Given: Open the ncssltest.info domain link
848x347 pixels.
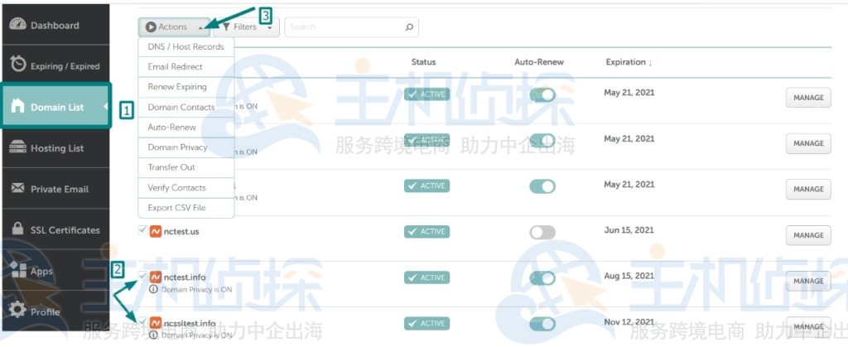Looking at the screenshot, I should pos(190,323).
